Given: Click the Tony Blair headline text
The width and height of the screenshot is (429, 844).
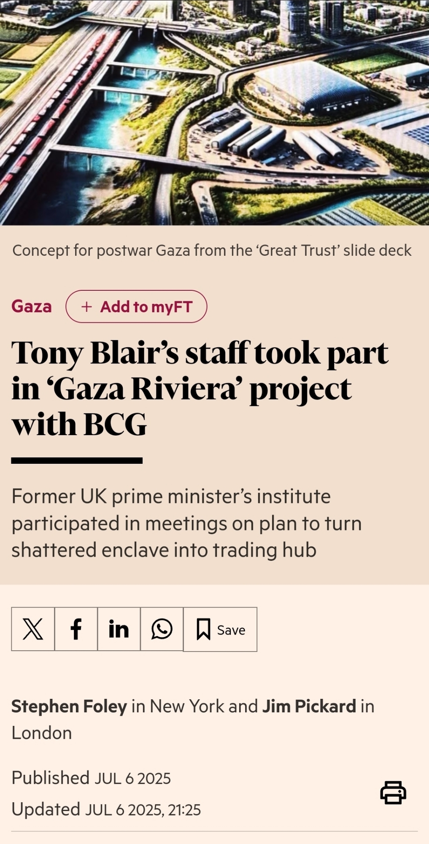Looking at the screenshot, I should [x=200, y=388].
